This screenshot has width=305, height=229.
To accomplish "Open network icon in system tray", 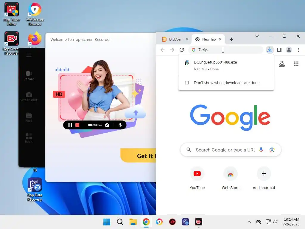I will [268, 222].
